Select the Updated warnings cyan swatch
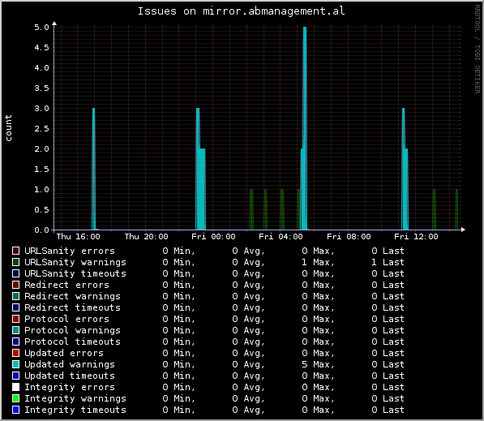The image size is (484, 421). 15,364
